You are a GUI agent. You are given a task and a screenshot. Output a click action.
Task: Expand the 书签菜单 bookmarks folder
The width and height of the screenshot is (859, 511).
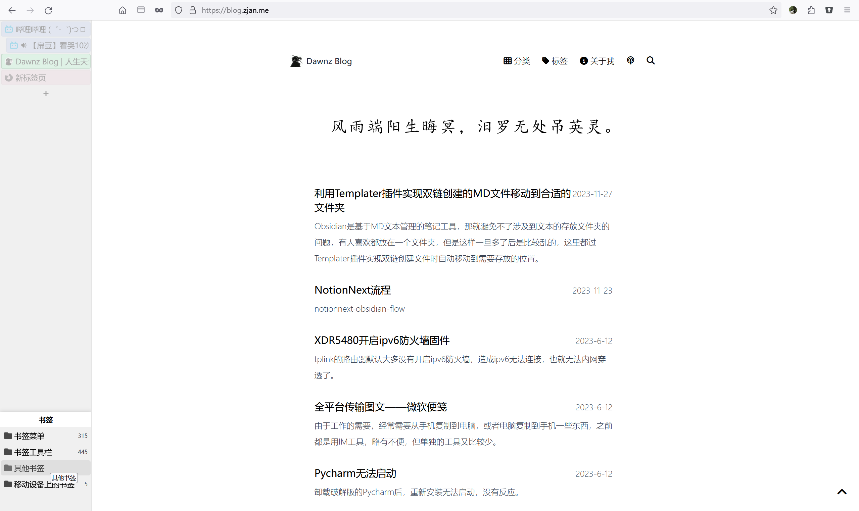[29, 436]
